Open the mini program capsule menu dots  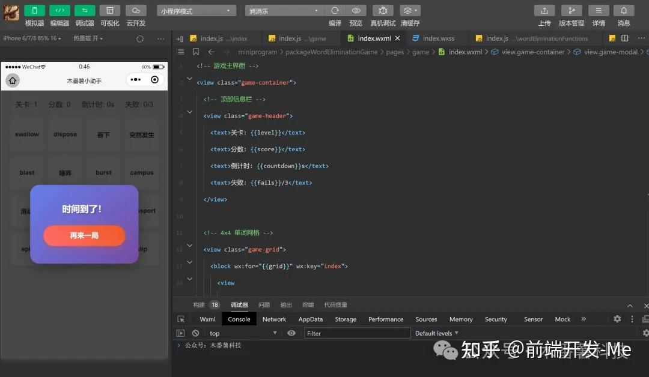pos(135,79)
